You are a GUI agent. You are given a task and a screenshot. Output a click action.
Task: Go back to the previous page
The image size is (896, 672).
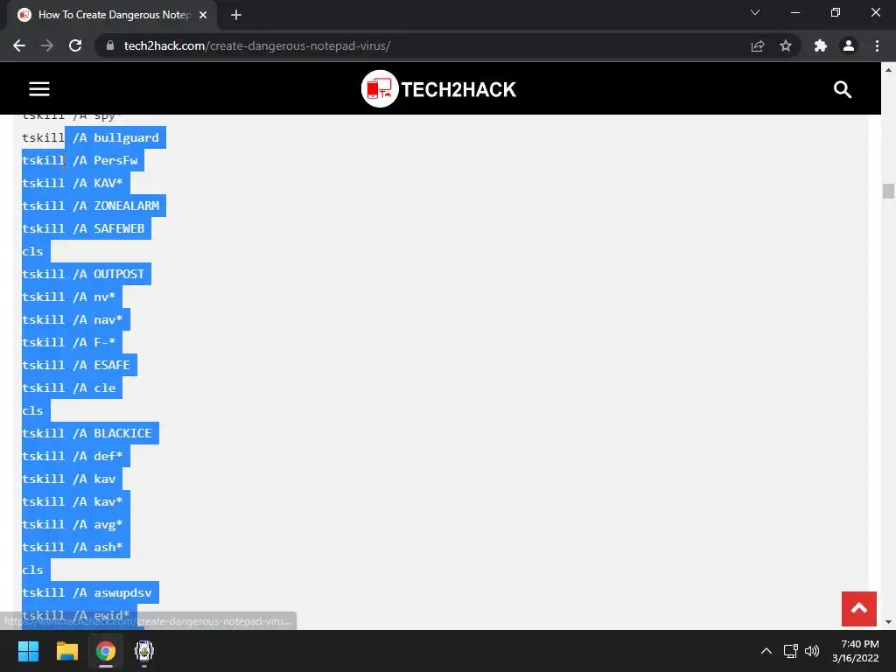coord(19,45)
